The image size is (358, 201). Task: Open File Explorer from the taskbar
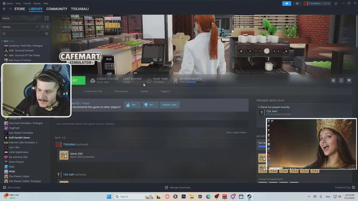(x=192, y=197)
